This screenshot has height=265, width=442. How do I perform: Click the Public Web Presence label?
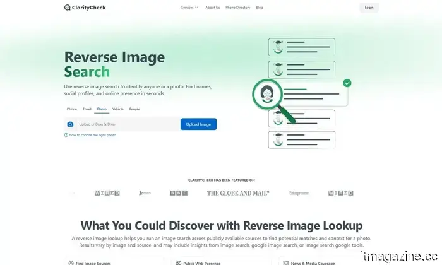pyautogui.click(x=202, y=263)
